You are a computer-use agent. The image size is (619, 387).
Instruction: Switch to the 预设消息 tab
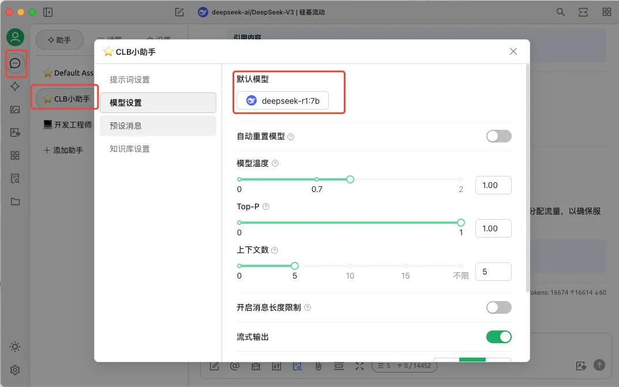[158, 126]
